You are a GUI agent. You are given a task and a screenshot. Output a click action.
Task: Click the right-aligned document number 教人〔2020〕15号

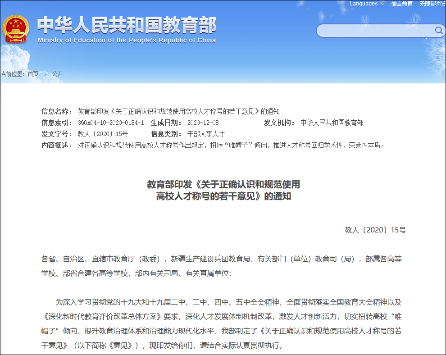pos(375,230)
